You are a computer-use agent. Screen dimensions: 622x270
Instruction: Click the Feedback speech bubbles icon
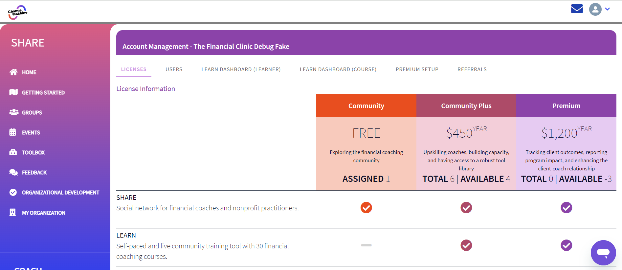pos(13,172)
